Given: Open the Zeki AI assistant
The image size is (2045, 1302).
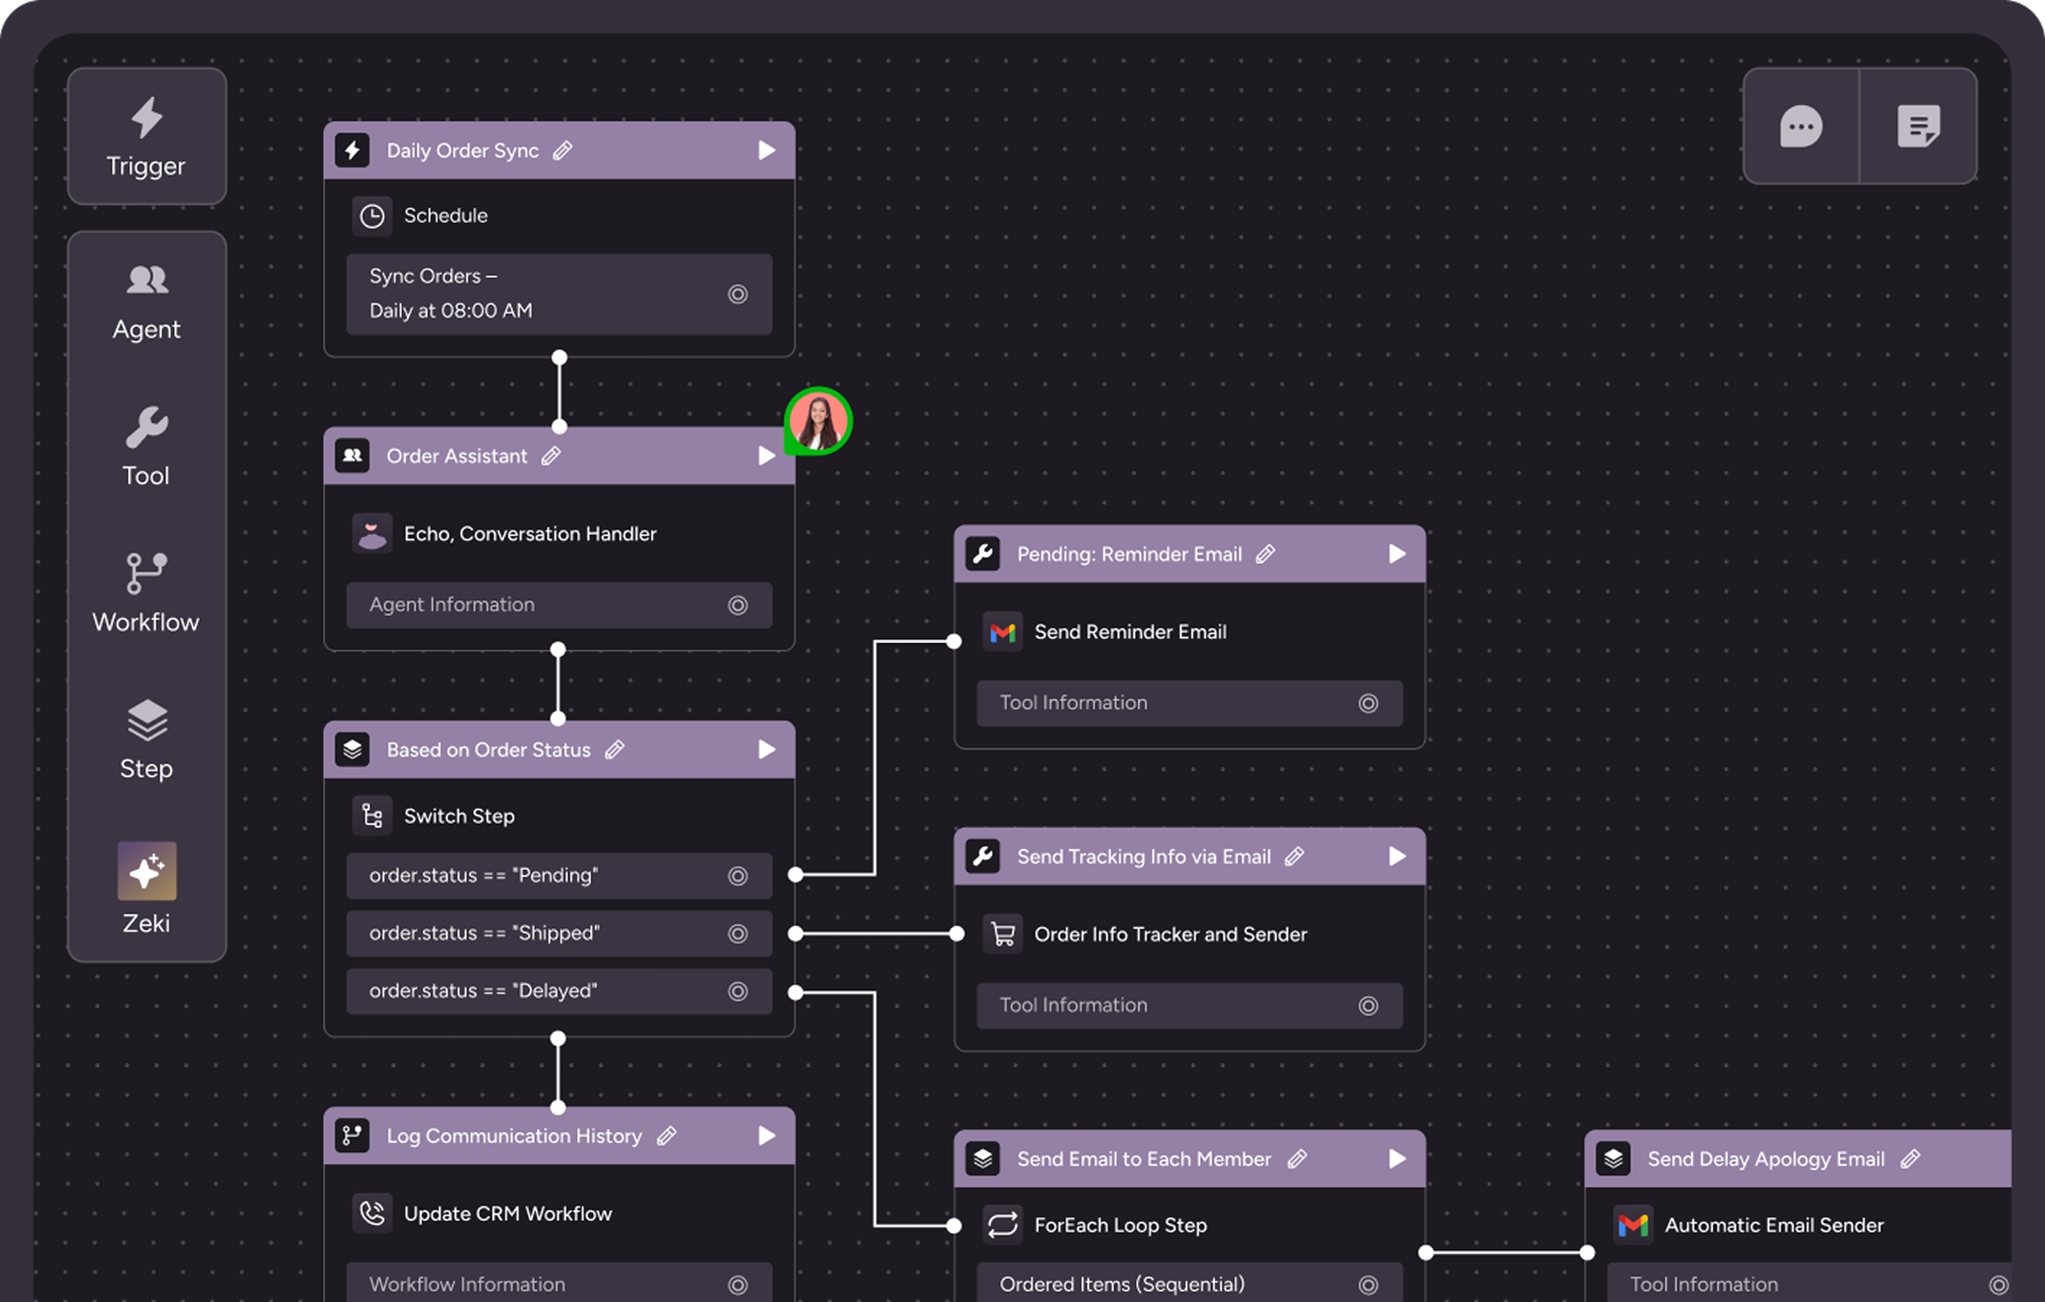Looking at the screenshot, I should click(x=147, y=871).
